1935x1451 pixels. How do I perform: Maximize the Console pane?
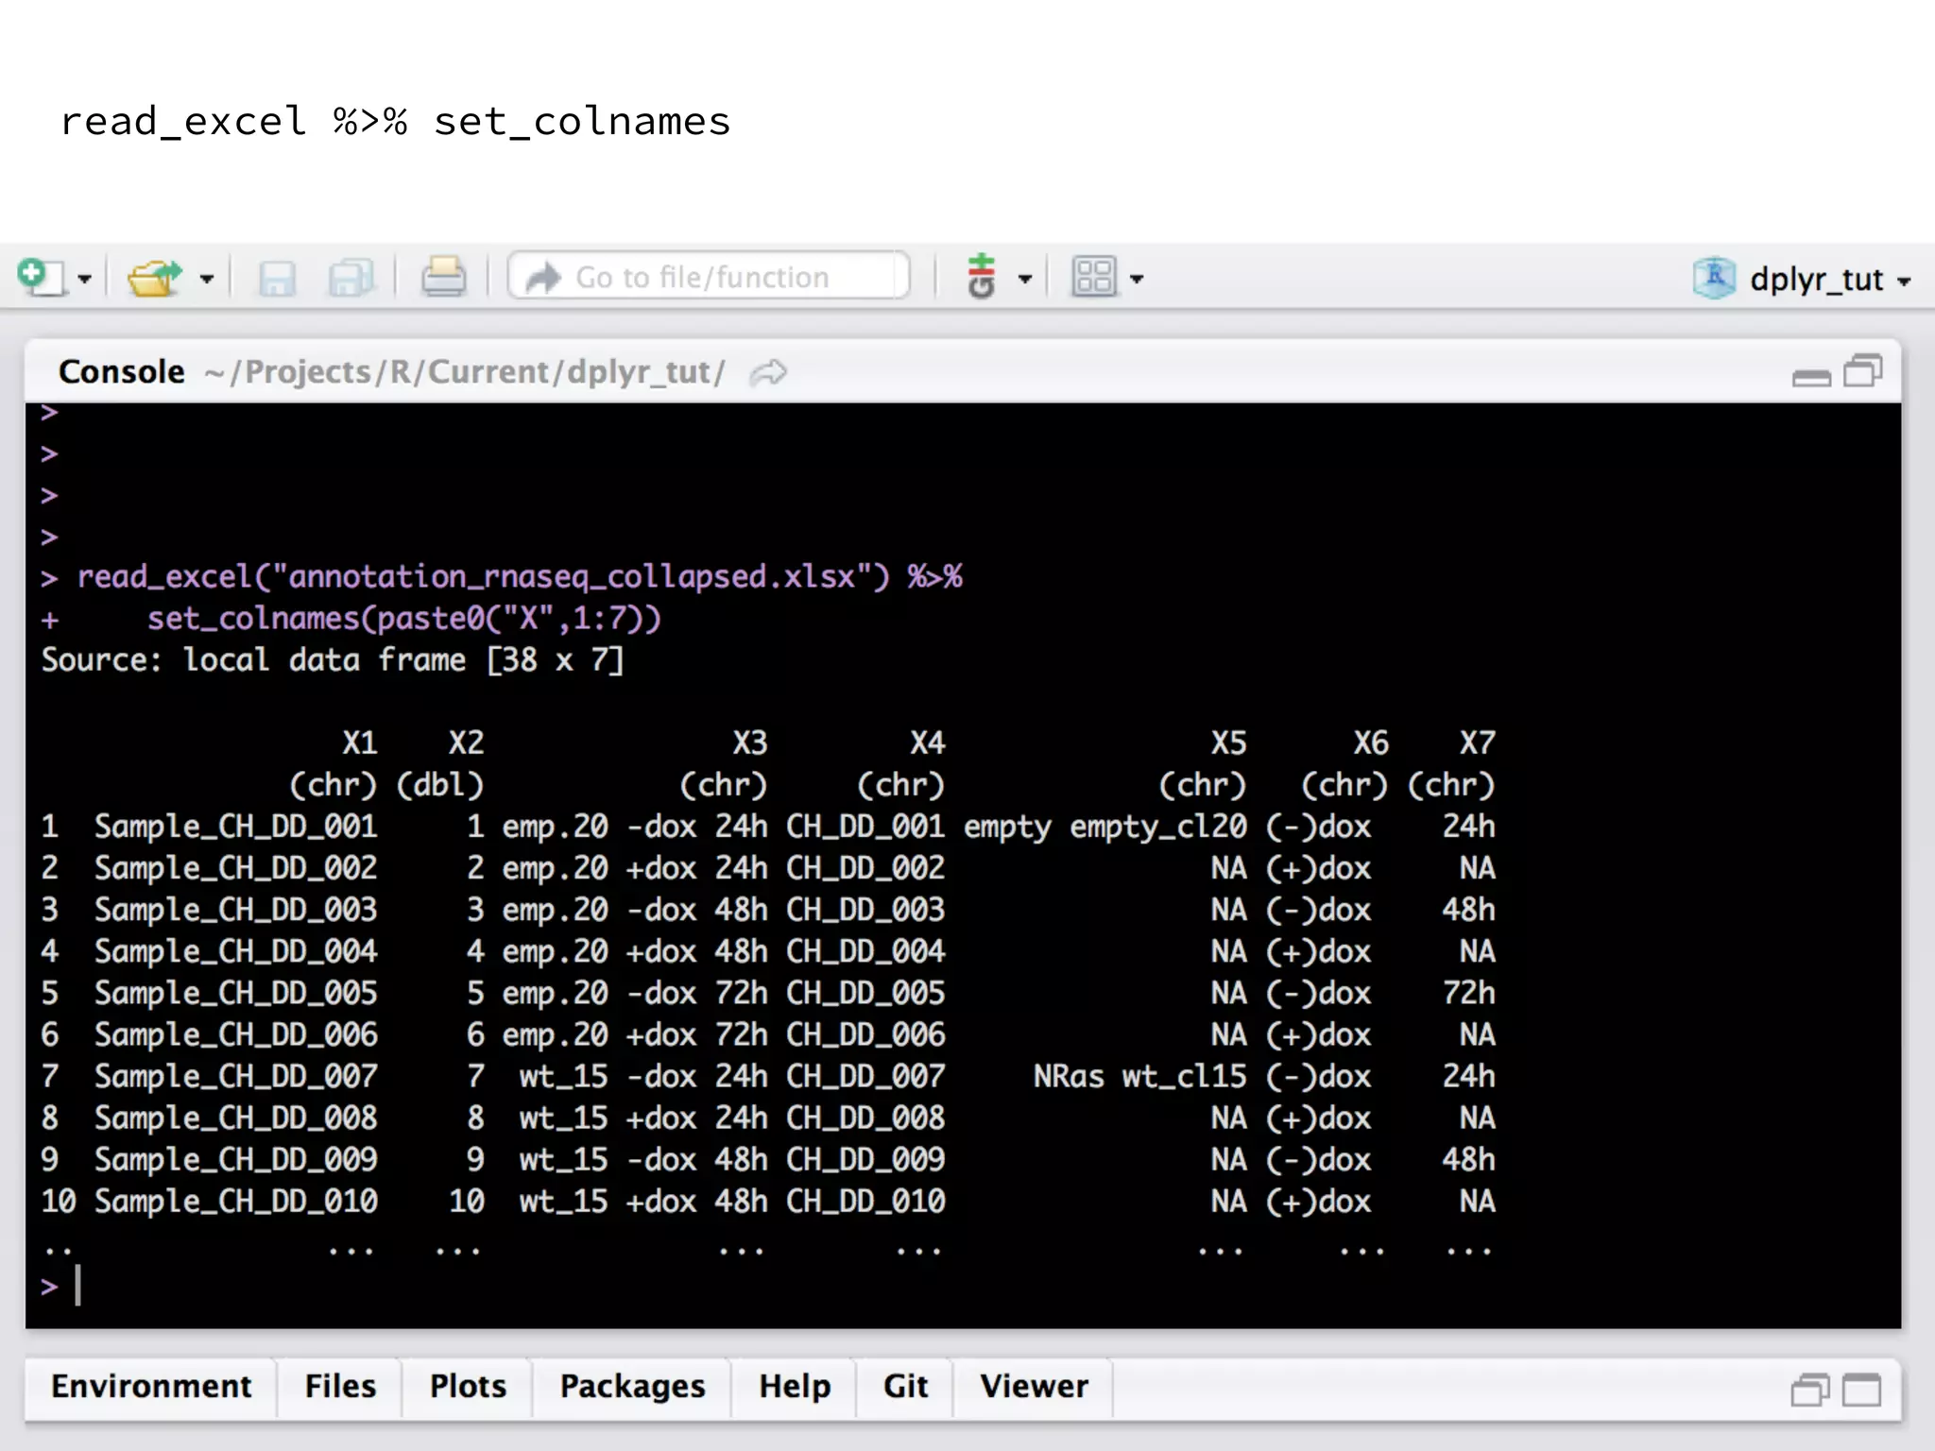(x=1863, y=371)
